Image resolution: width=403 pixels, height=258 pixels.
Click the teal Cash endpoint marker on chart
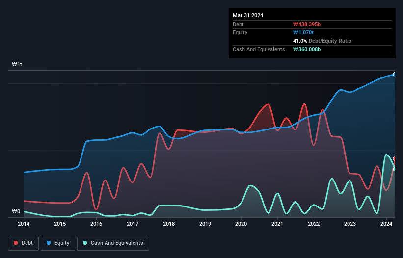pos(395,169)
